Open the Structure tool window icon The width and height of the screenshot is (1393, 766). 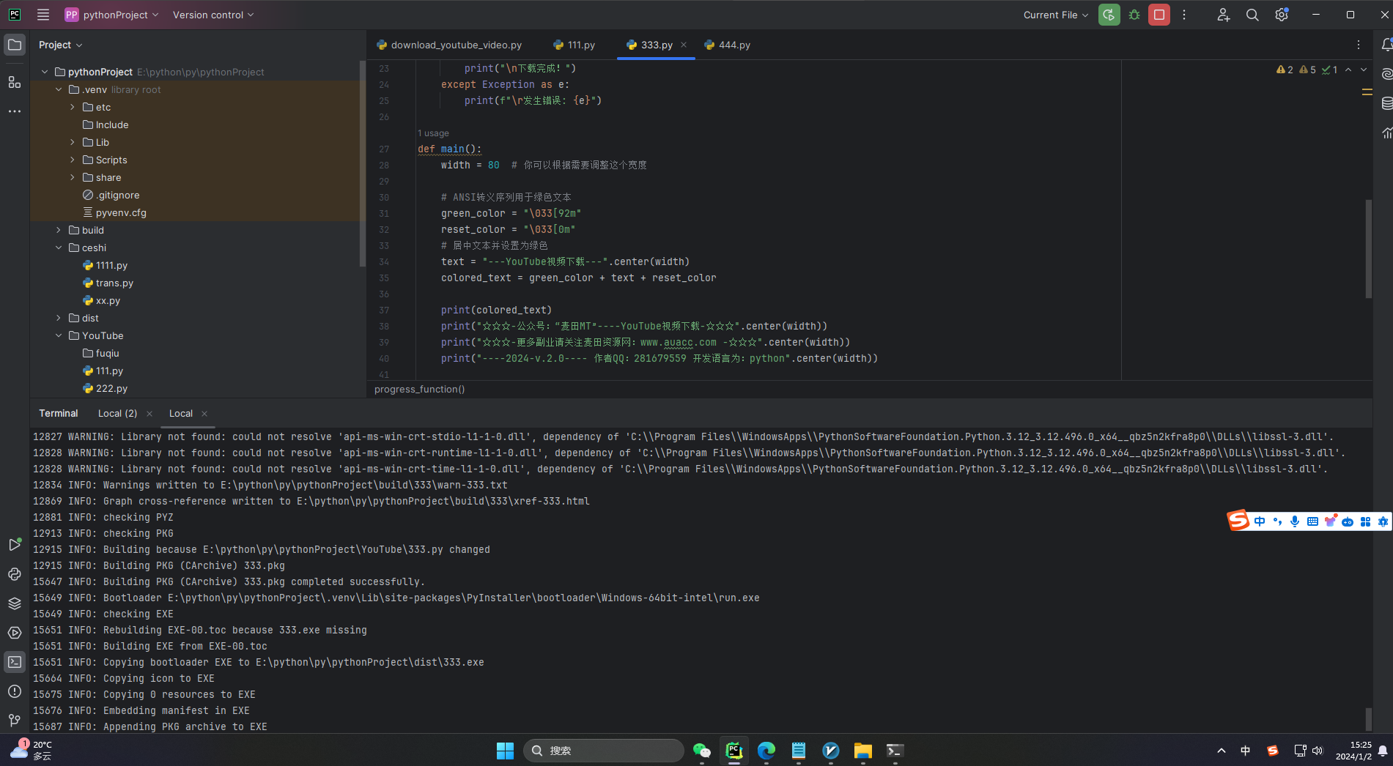15,82
